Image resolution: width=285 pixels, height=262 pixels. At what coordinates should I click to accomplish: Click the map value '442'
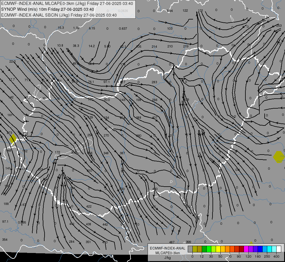[105, 224]
